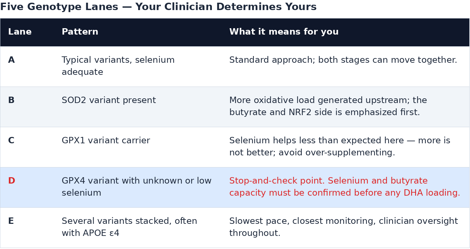The image size is (470, 249).
Task: Click 'Standard approach; both stages' description
Action: pyautogui.click(x=343, y=60)
